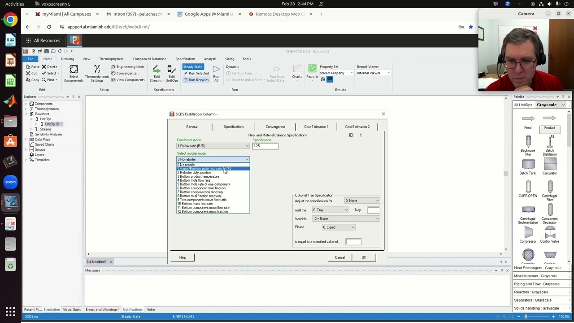The image size is (574, 323).
Task: Open Engineering Units settings
Action: (x=127, y=67)
